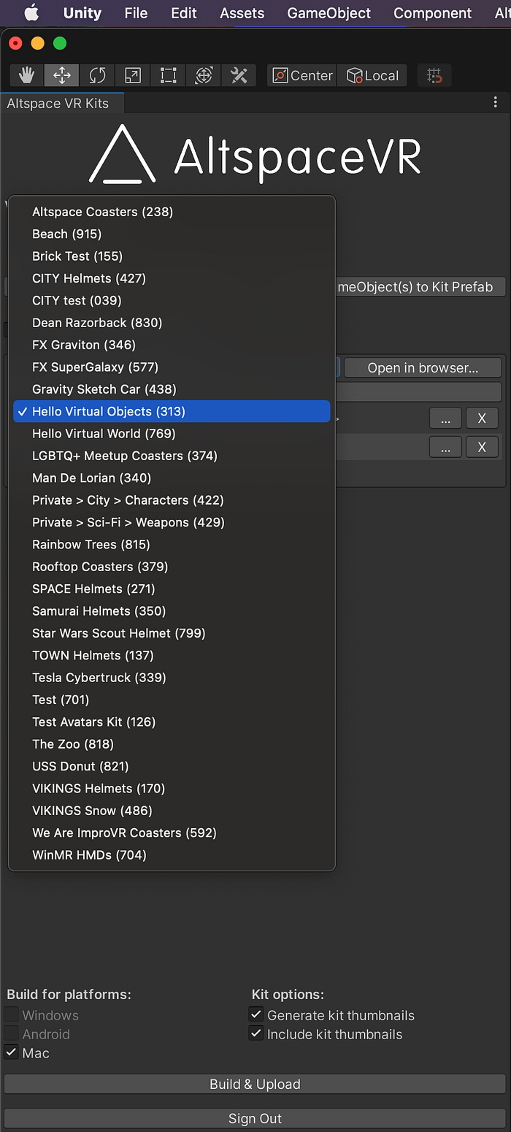Choose LGBTQ+ Meetup Coasters (374) kit

(x=172, y=456)
